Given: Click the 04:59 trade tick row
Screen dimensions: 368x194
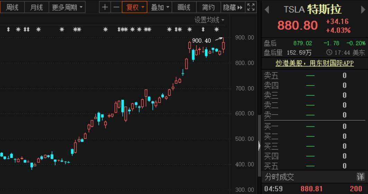Looking at the screenshot, I should [x=314, y=188].
